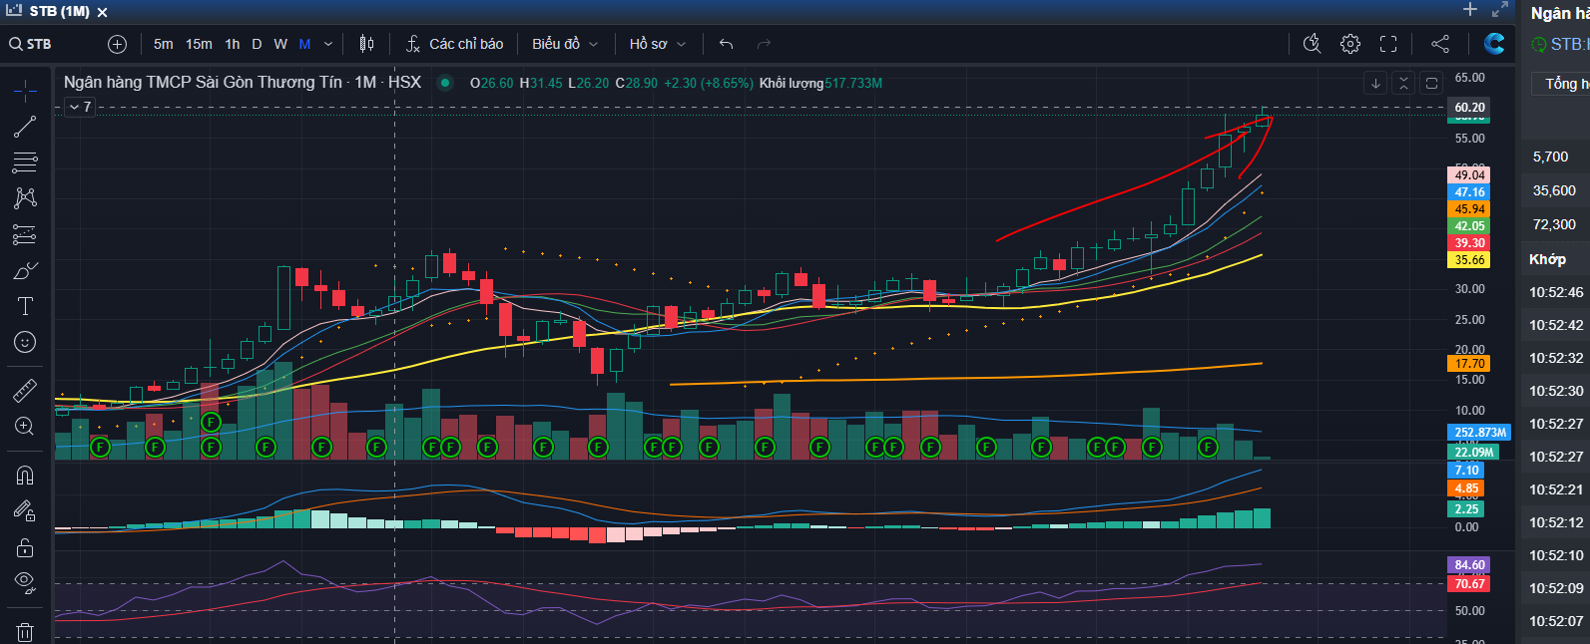The height and width of the screenshot is (644, 1590).
Task: Select the XABCD pattern drawing tool
Action: point(25,198)
